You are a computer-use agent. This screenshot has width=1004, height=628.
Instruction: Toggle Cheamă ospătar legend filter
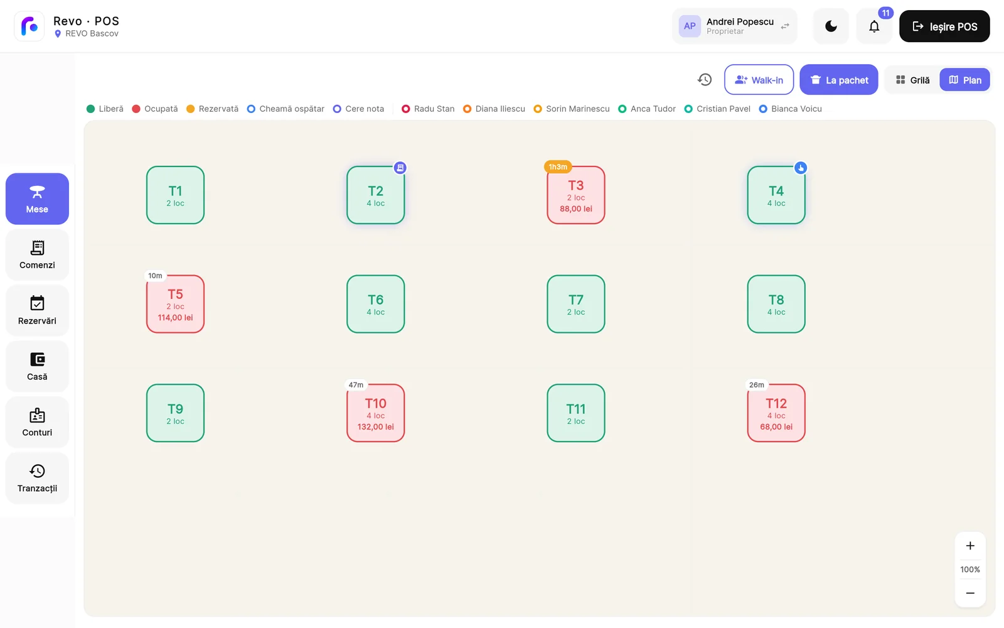point(286,109)
